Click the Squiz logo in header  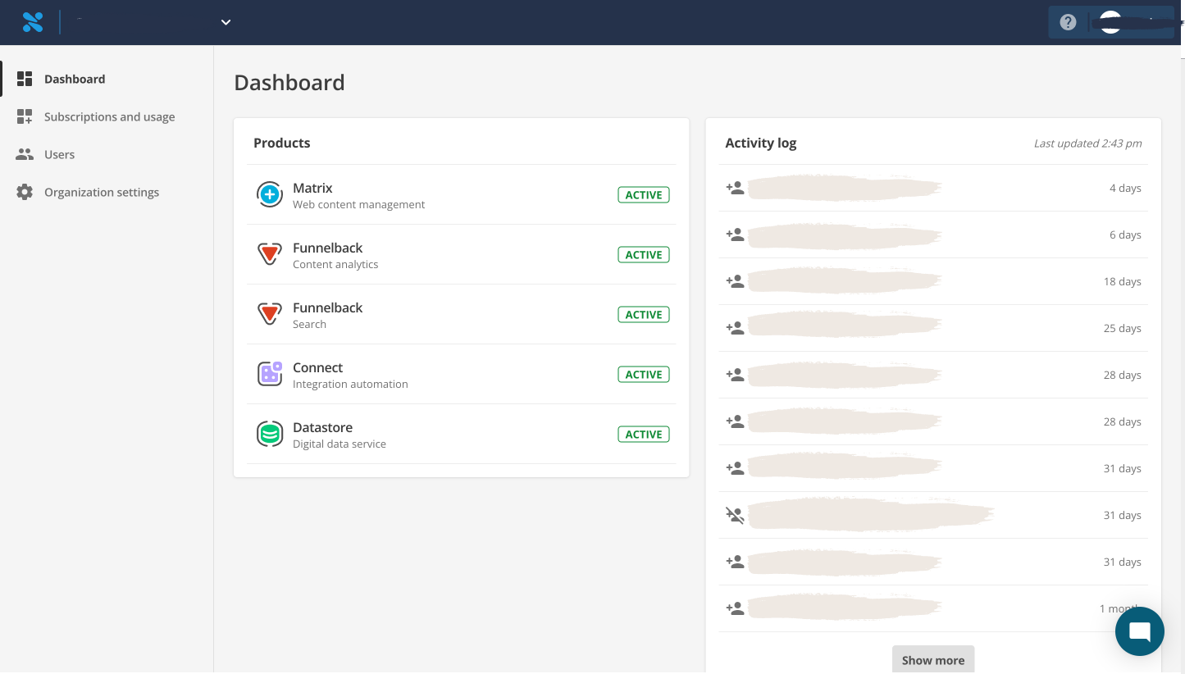(33, 22)
